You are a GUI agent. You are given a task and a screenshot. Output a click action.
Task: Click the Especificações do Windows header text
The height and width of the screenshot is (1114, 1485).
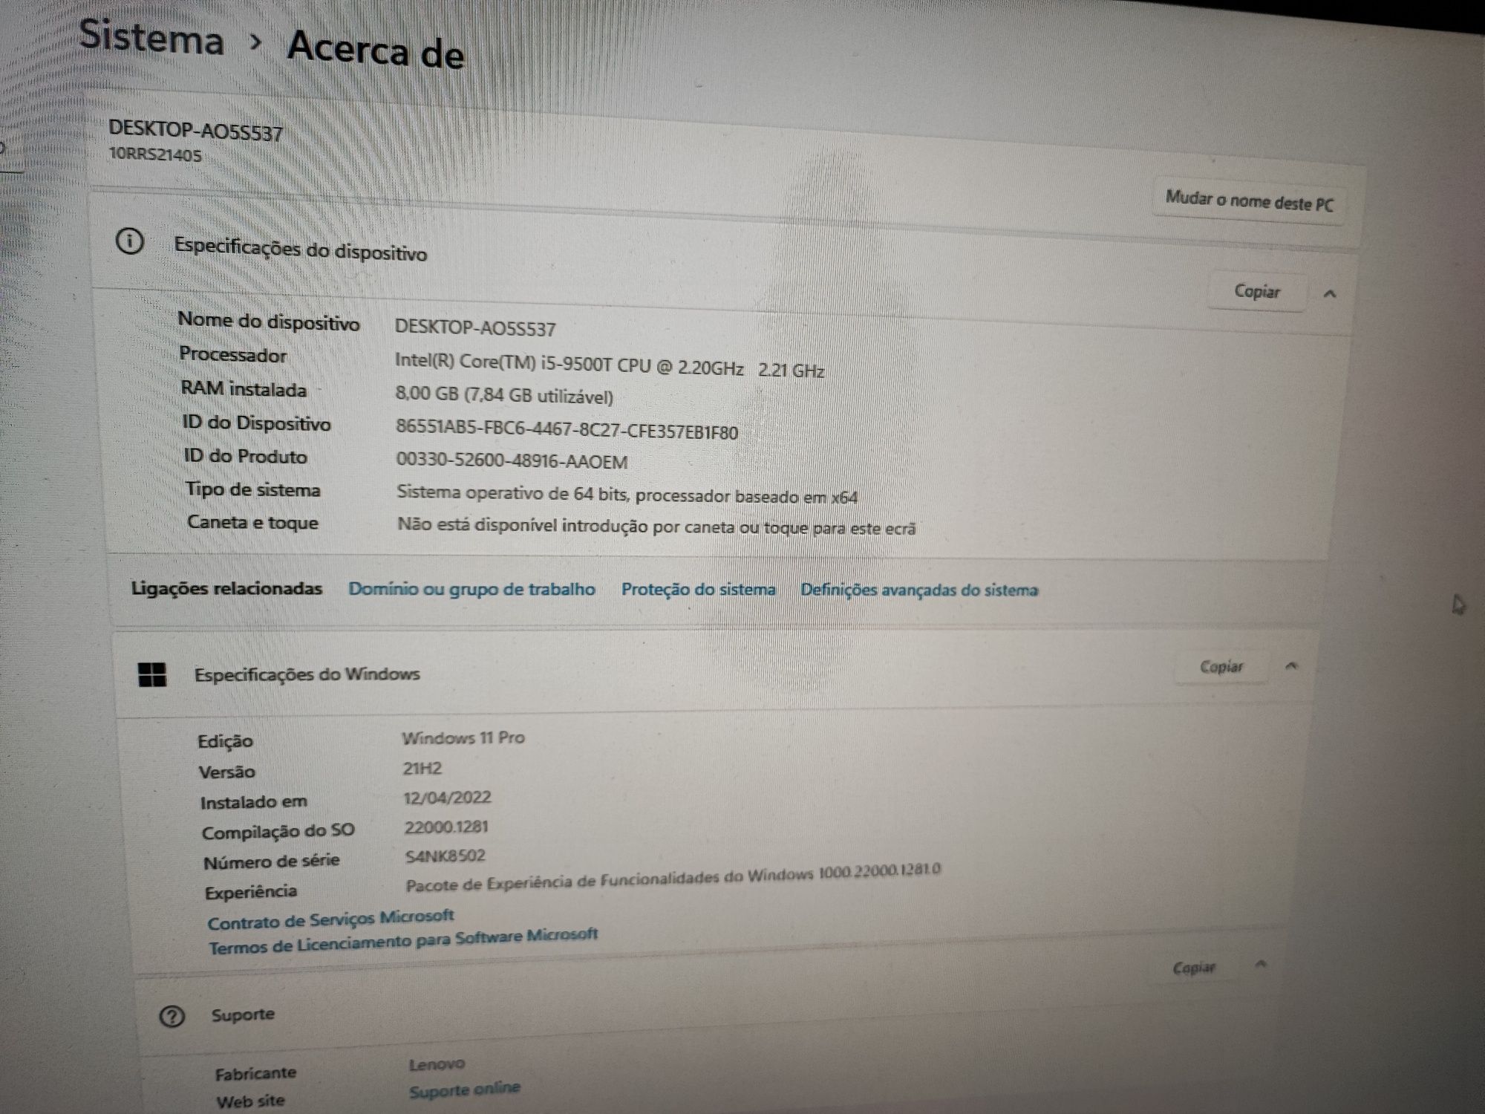point(307,674)
